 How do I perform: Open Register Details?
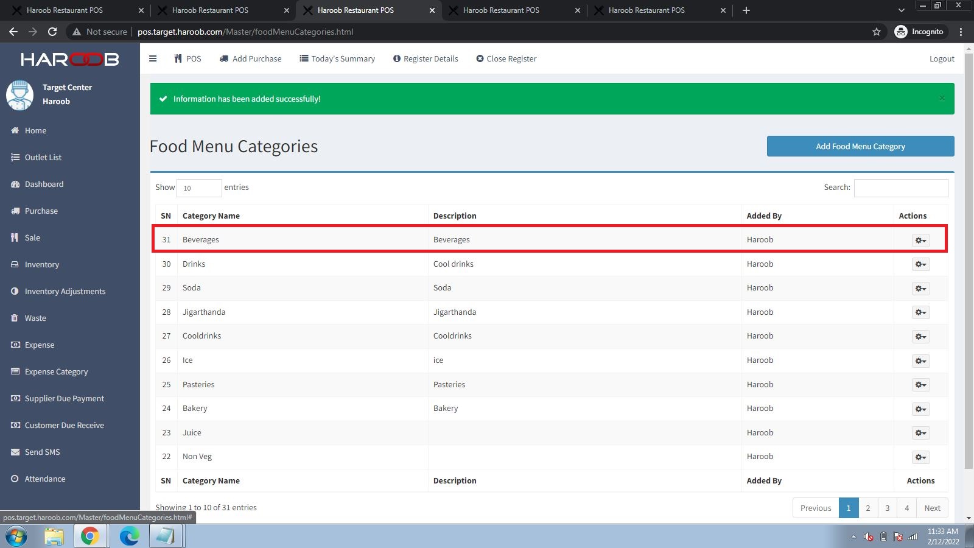point(426,58)
